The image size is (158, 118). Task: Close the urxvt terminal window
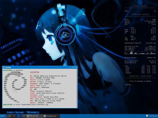tap(76, 68)
